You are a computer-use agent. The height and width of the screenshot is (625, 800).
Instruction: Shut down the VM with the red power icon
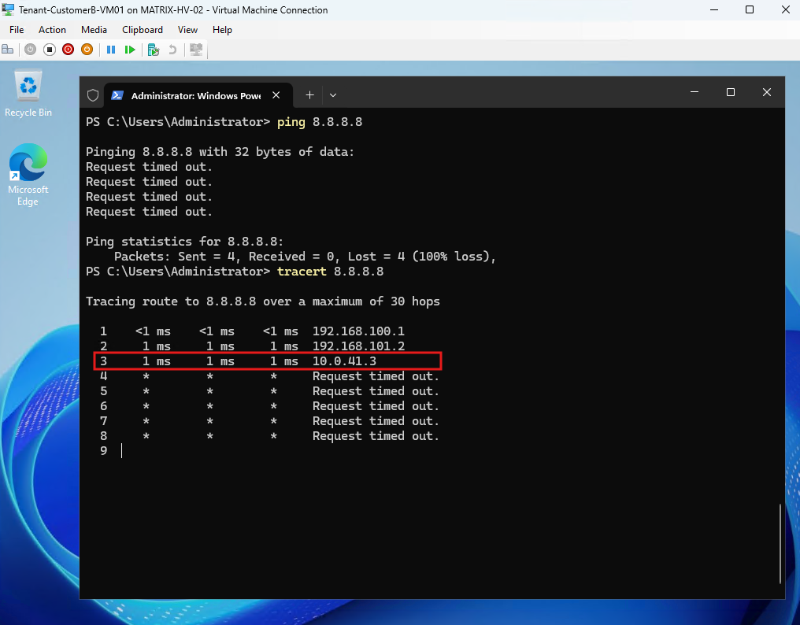tap(69, 50)
